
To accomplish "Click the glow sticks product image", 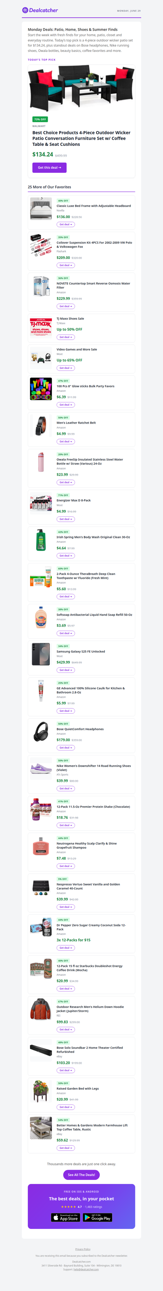I will click(x=40, y=389).
